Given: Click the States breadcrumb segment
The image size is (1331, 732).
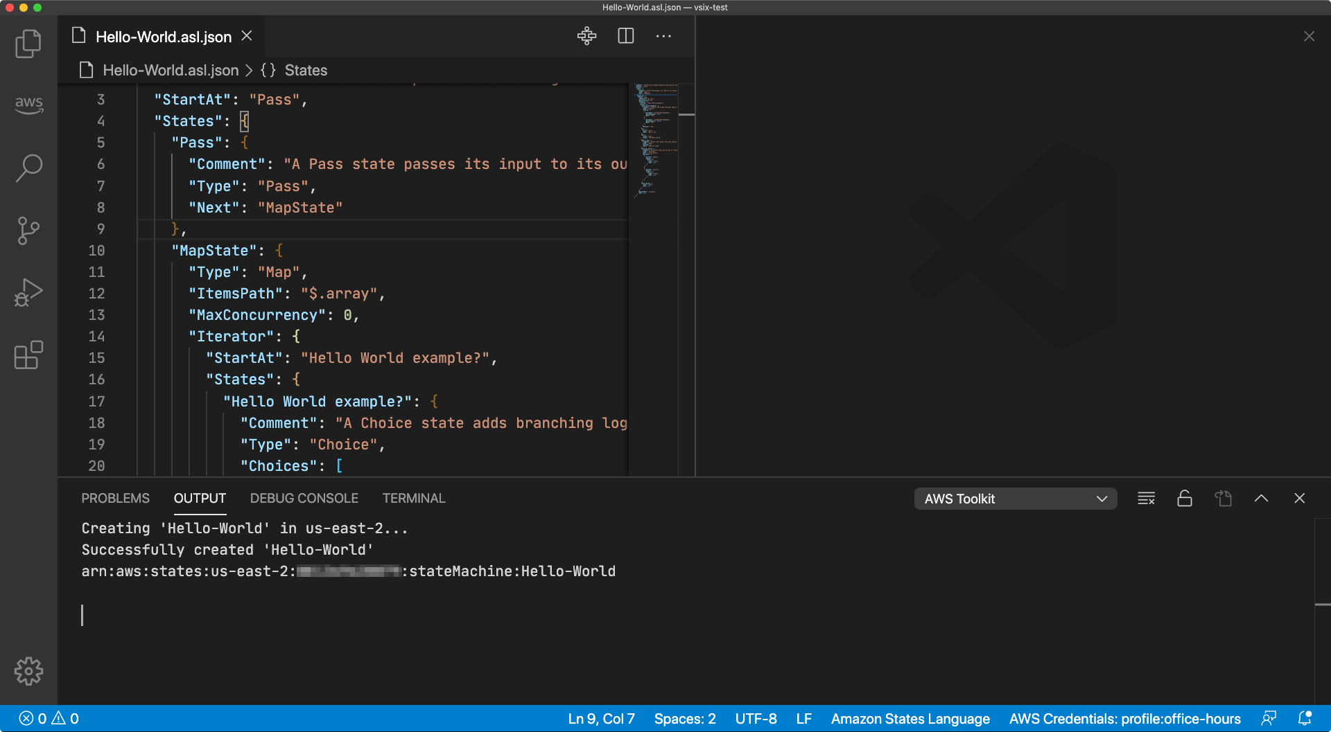Looking at the screenshot, I should (305, 71).
